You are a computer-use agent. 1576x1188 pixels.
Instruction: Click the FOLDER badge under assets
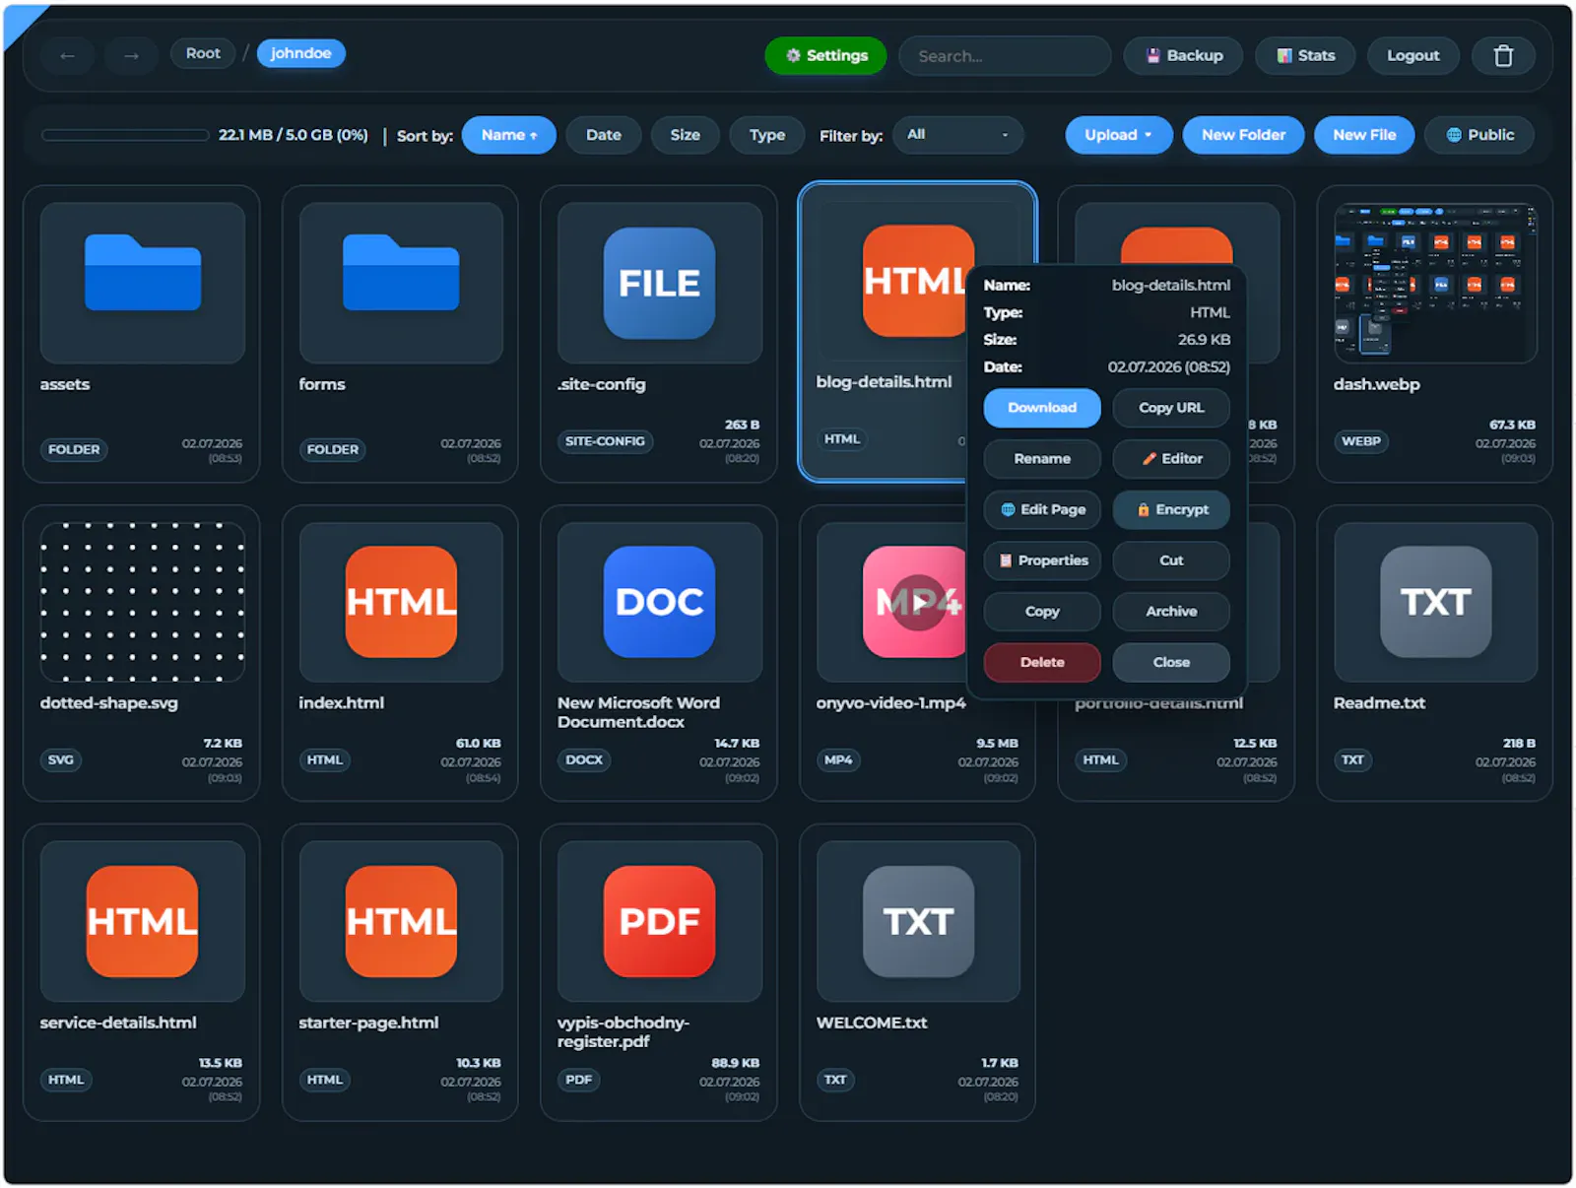(x=74, y=449)
